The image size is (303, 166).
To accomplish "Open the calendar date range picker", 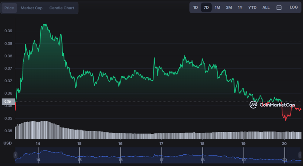I will 279,7.
